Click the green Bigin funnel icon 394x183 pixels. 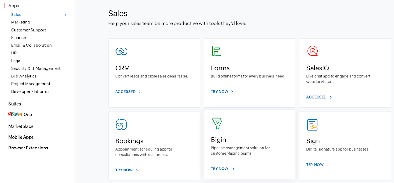click(x=217, y=123)
